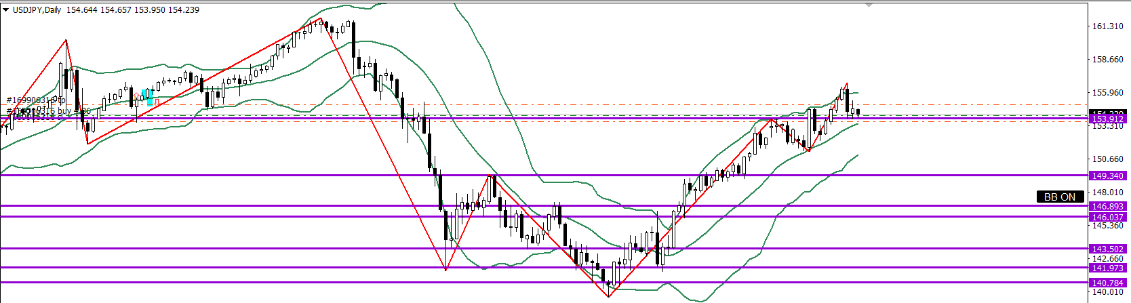The image size is (1131, 303).
Task: Select the 146.893 price level label
Action: (1107, 206)
